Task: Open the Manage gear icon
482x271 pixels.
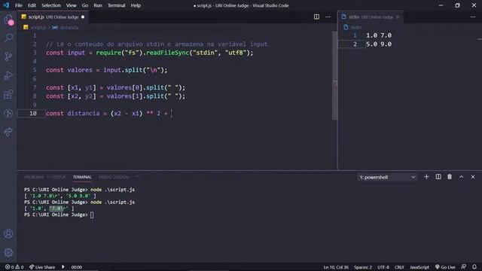Action: coord(8,253)
